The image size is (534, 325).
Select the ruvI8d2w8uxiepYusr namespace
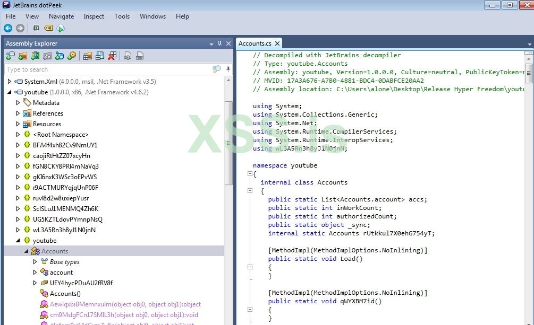pos(61,198)
